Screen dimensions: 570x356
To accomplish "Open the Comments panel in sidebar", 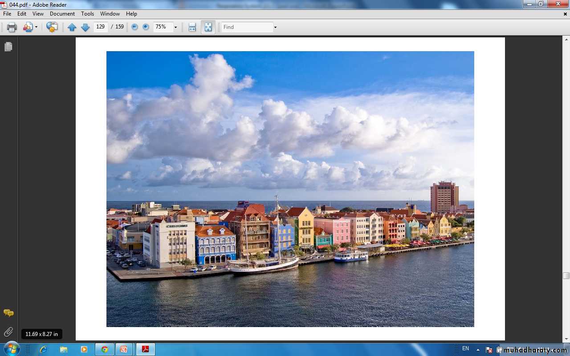I will [8, 313].
